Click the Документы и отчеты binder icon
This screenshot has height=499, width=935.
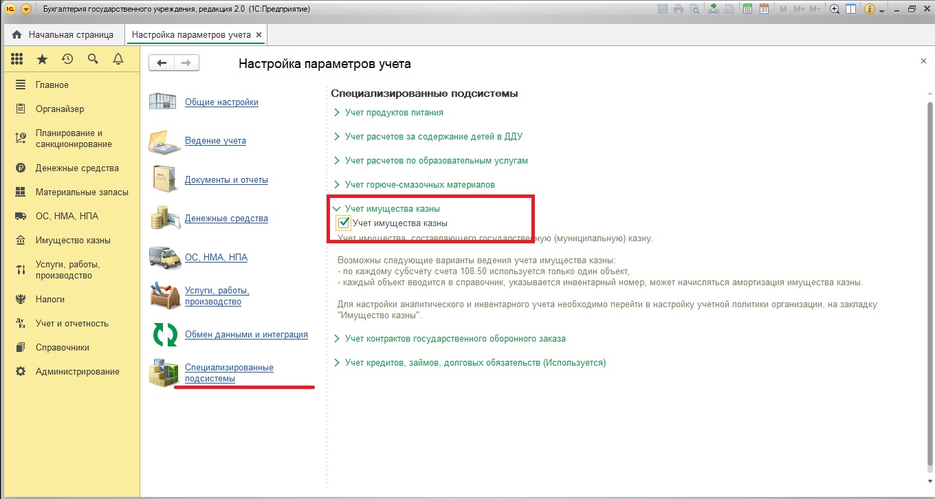click(164, 180)
